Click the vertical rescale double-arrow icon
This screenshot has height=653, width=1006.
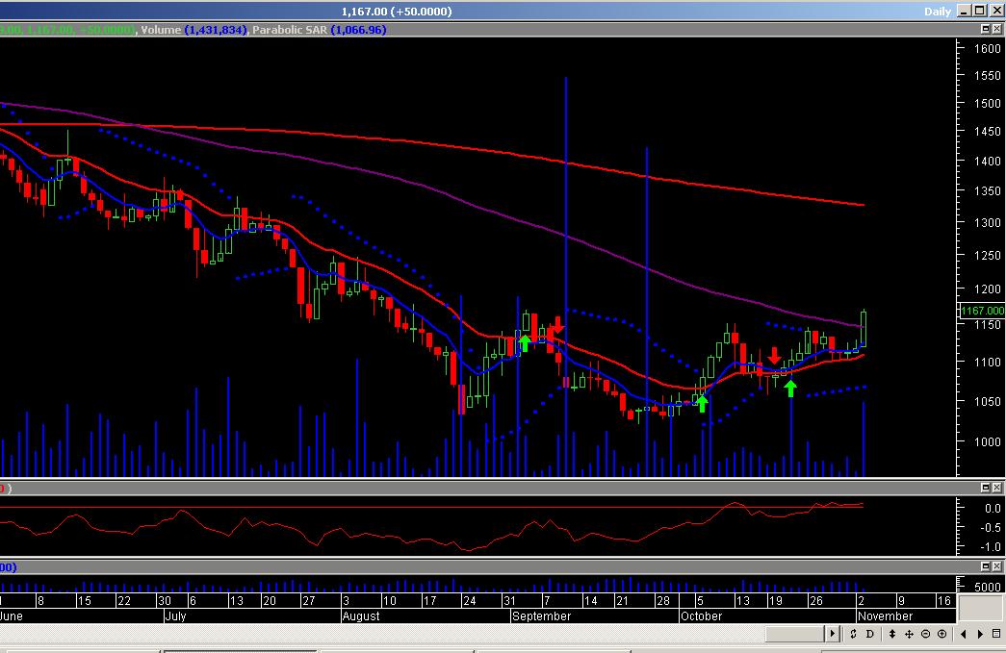(892, 635)
